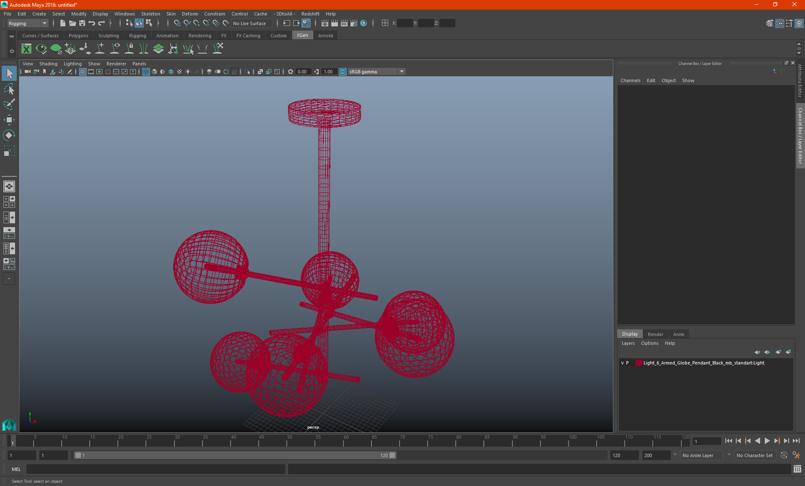This screenshot has height=486, width=805.
Task: Toggle visibility of Light_6_Armed layer
Action: point(622,362)
